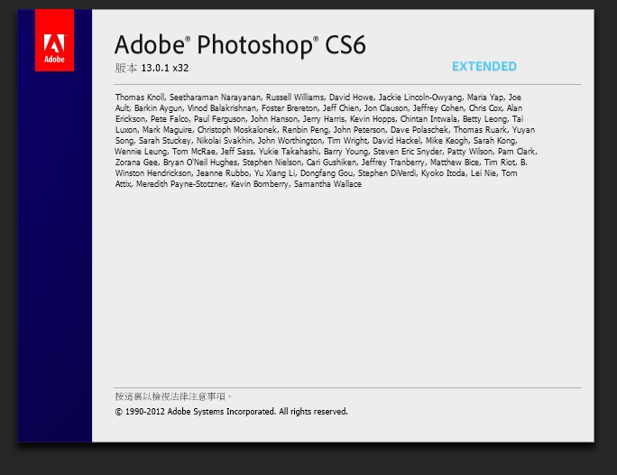
Task: Click Jackie Lincoln-Owyang in the credits
Action: (420, 98)
